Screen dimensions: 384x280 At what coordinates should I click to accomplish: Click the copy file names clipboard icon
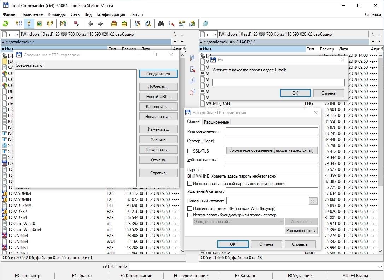(192, 24)
